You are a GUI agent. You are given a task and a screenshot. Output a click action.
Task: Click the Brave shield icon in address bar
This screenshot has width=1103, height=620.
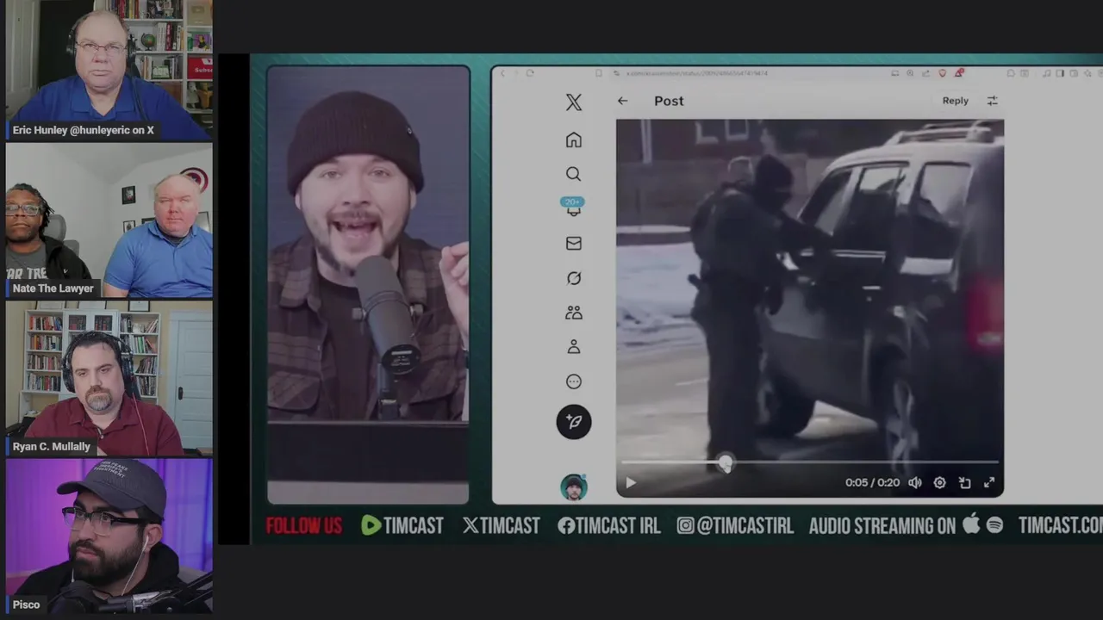[x=943, y=73]
